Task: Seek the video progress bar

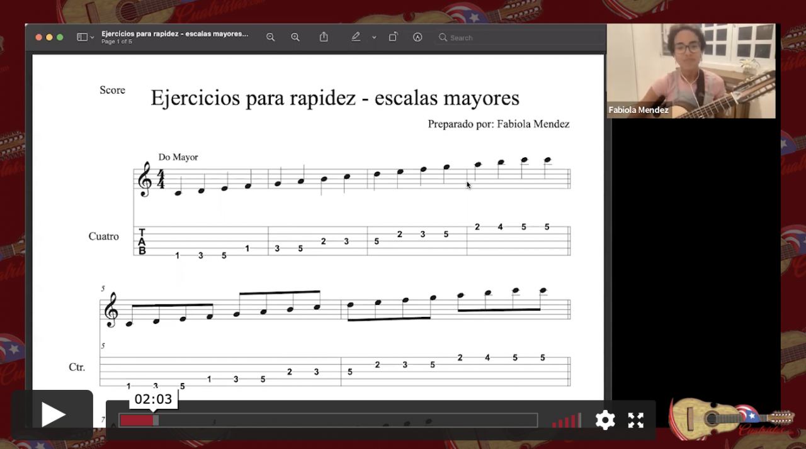Action: (x=328, y=420)
